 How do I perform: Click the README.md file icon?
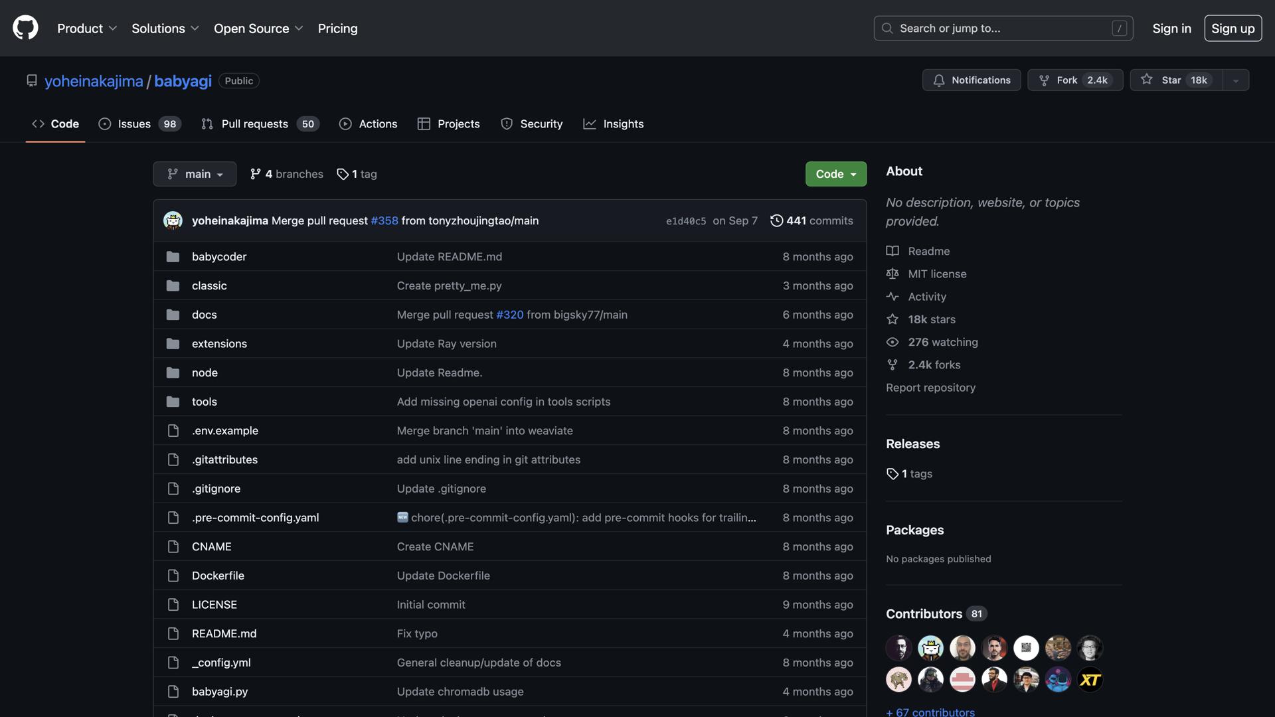[x=173, y=633]
